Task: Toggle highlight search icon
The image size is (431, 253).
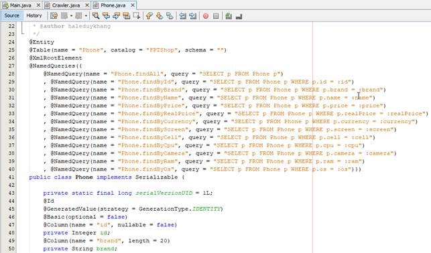Action: tap(127, 16)
